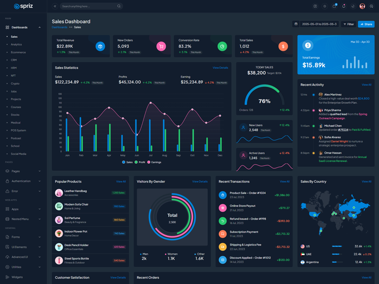Expand the Apps sidebar section
Screen dimensions: 379x284
pos(23,209)
